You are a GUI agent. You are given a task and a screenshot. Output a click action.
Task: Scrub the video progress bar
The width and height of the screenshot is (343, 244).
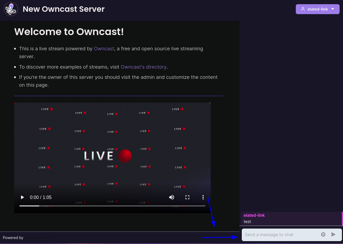coord(112,206)
